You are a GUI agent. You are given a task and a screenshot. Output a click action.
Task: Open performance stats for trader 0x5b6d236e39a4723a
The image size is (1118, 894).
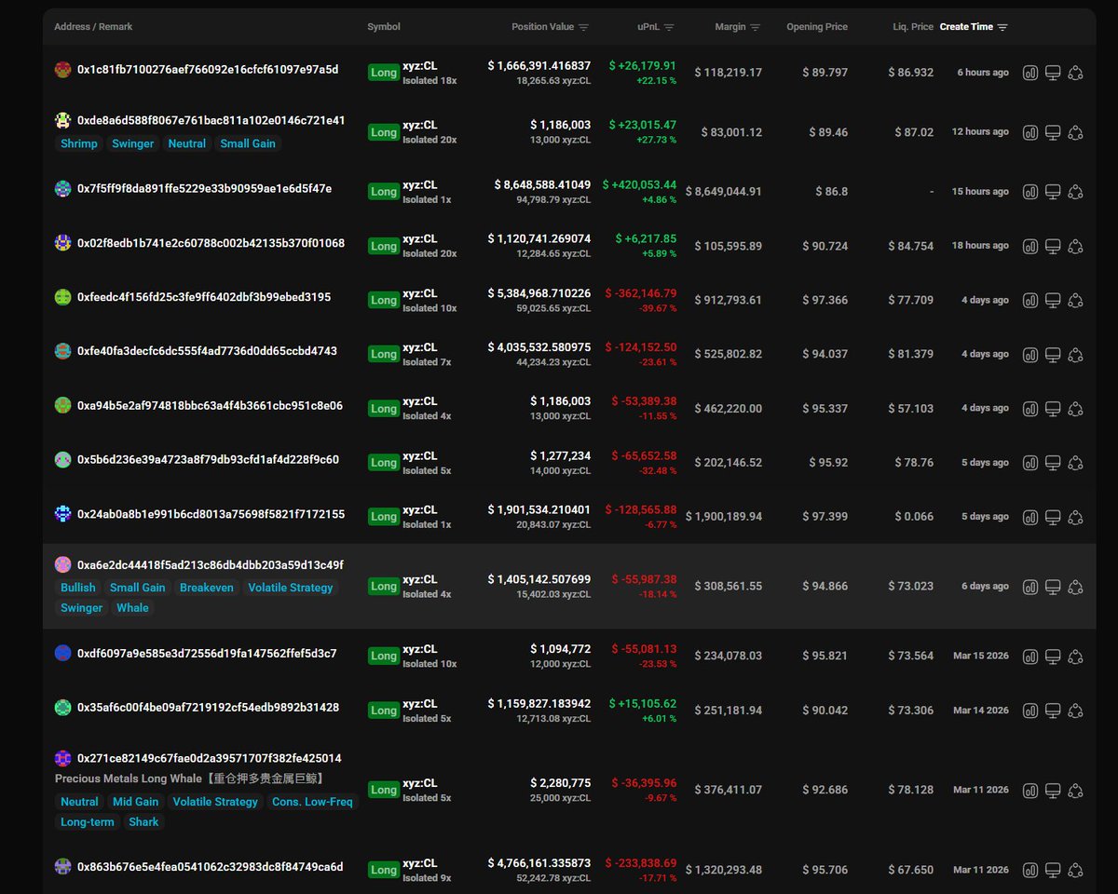point(1030,462)
